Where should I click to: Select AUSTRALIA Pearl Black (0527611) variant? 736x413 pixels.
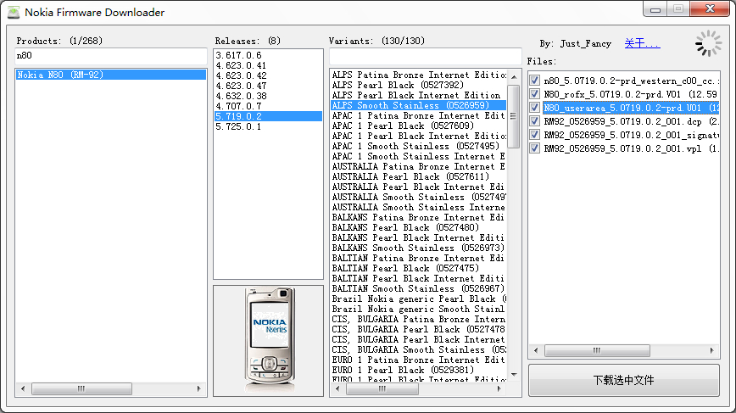[x=418, y=176]
